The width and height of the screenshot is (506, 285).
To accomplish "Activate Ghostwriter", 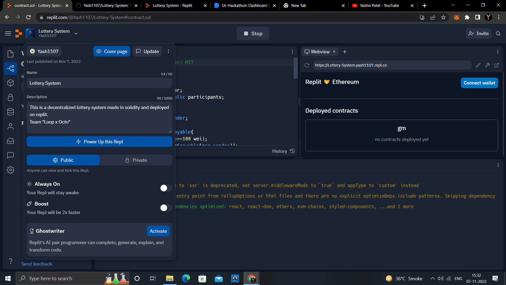I will coord(158,231).
